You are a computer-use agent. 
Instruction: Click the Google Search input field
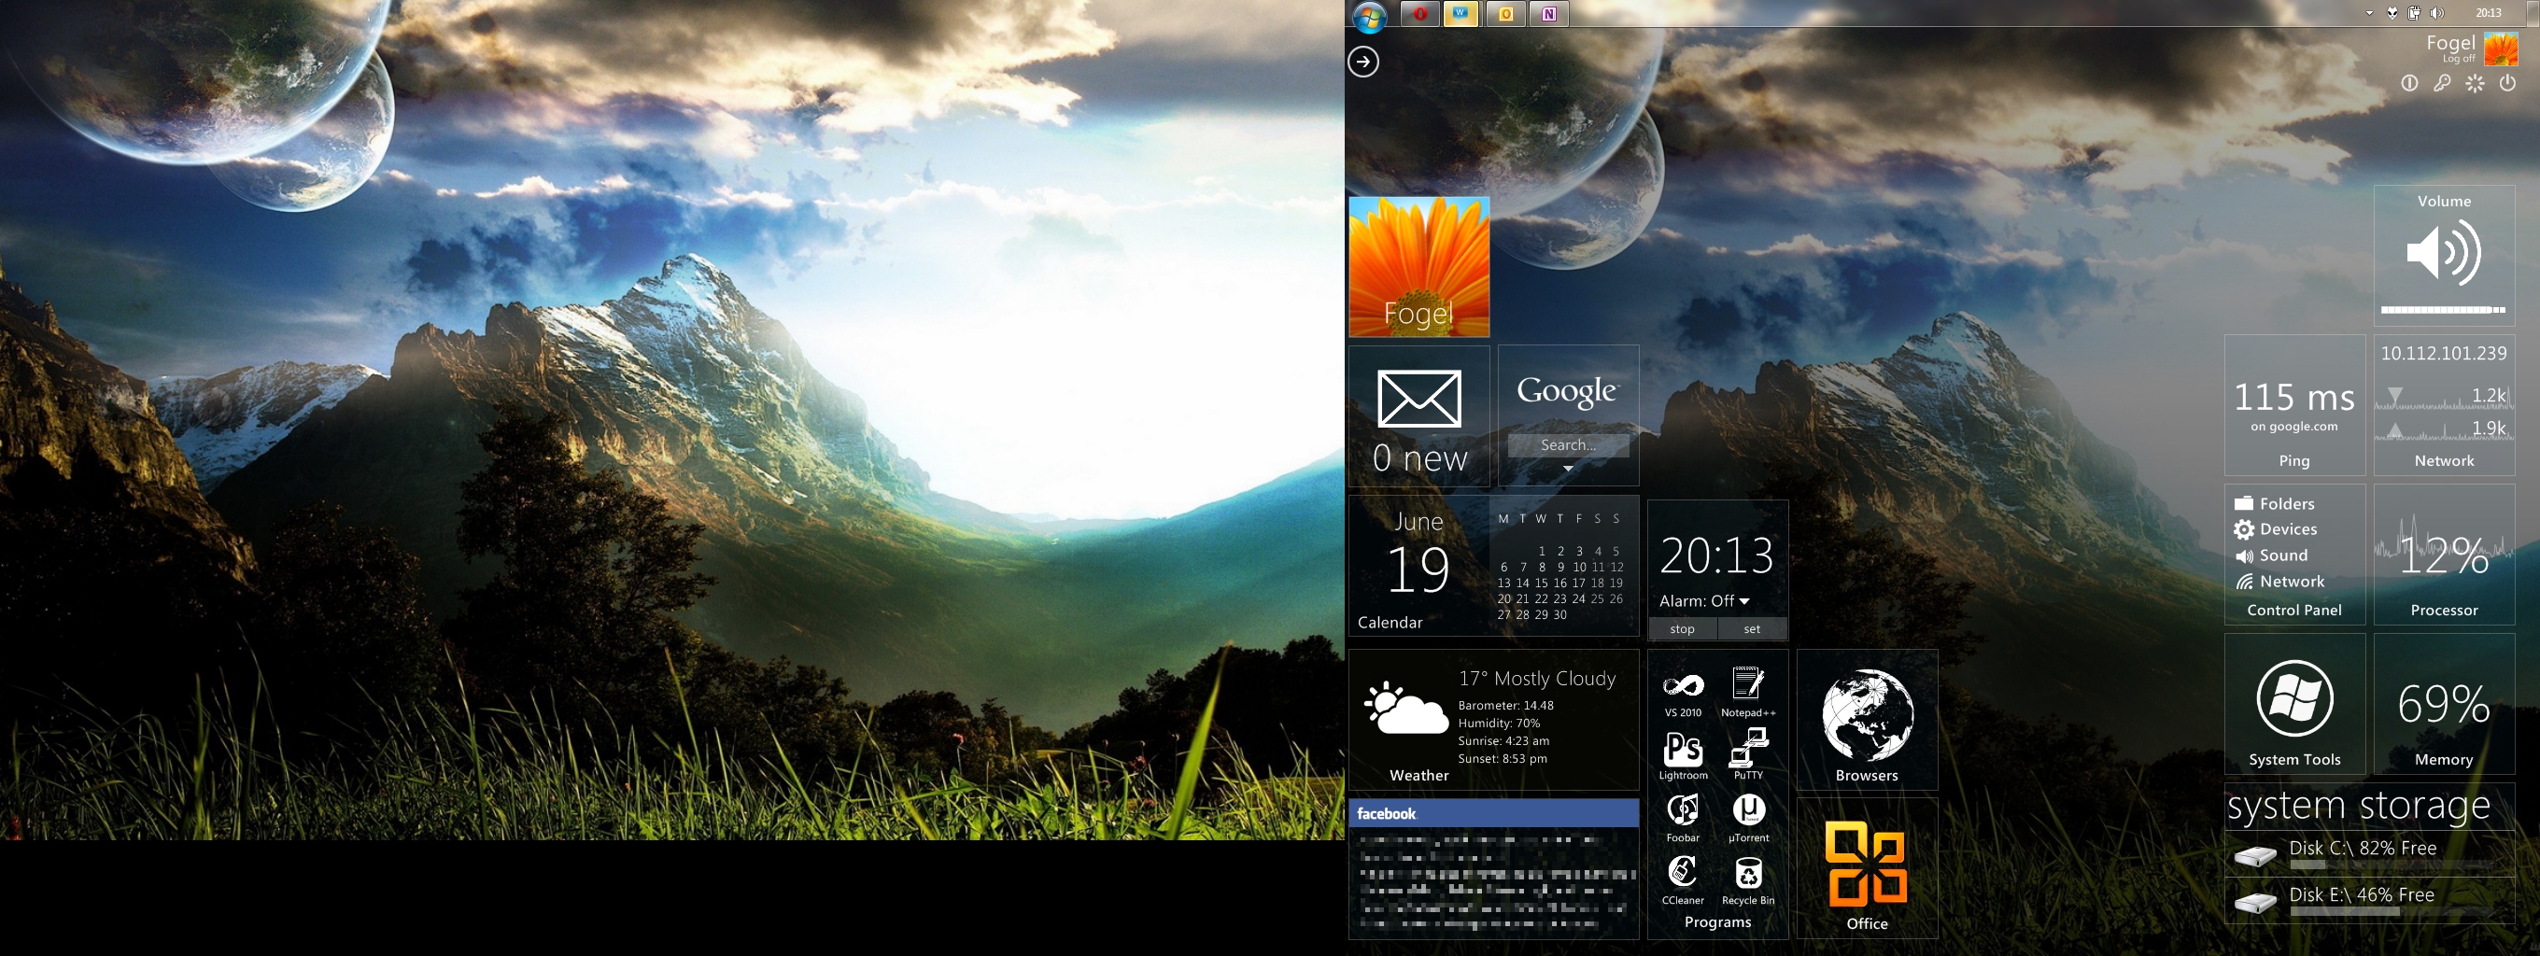coord(1568,445)
